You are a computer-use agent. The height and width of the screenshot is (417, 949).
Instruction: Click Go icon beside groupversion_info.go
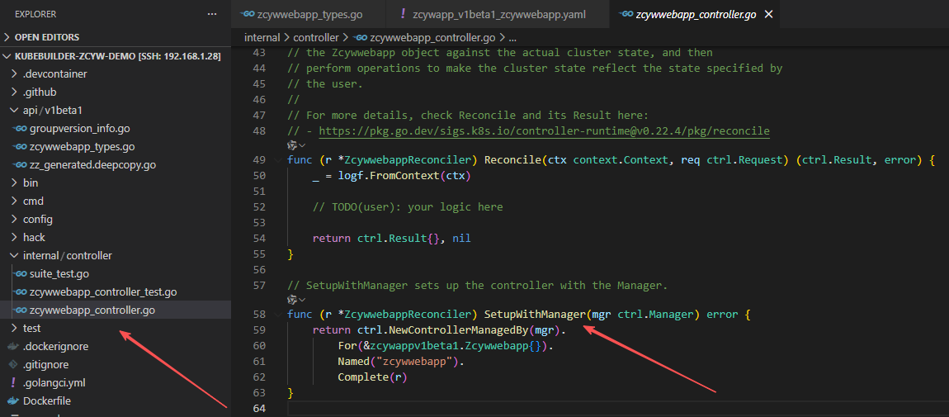(20, 128)
